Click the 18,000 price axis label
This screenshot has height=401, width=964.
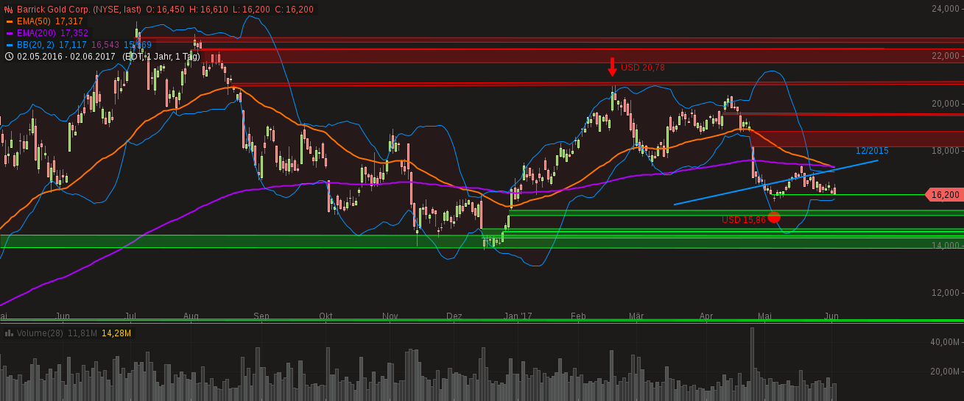coord(946,151)
